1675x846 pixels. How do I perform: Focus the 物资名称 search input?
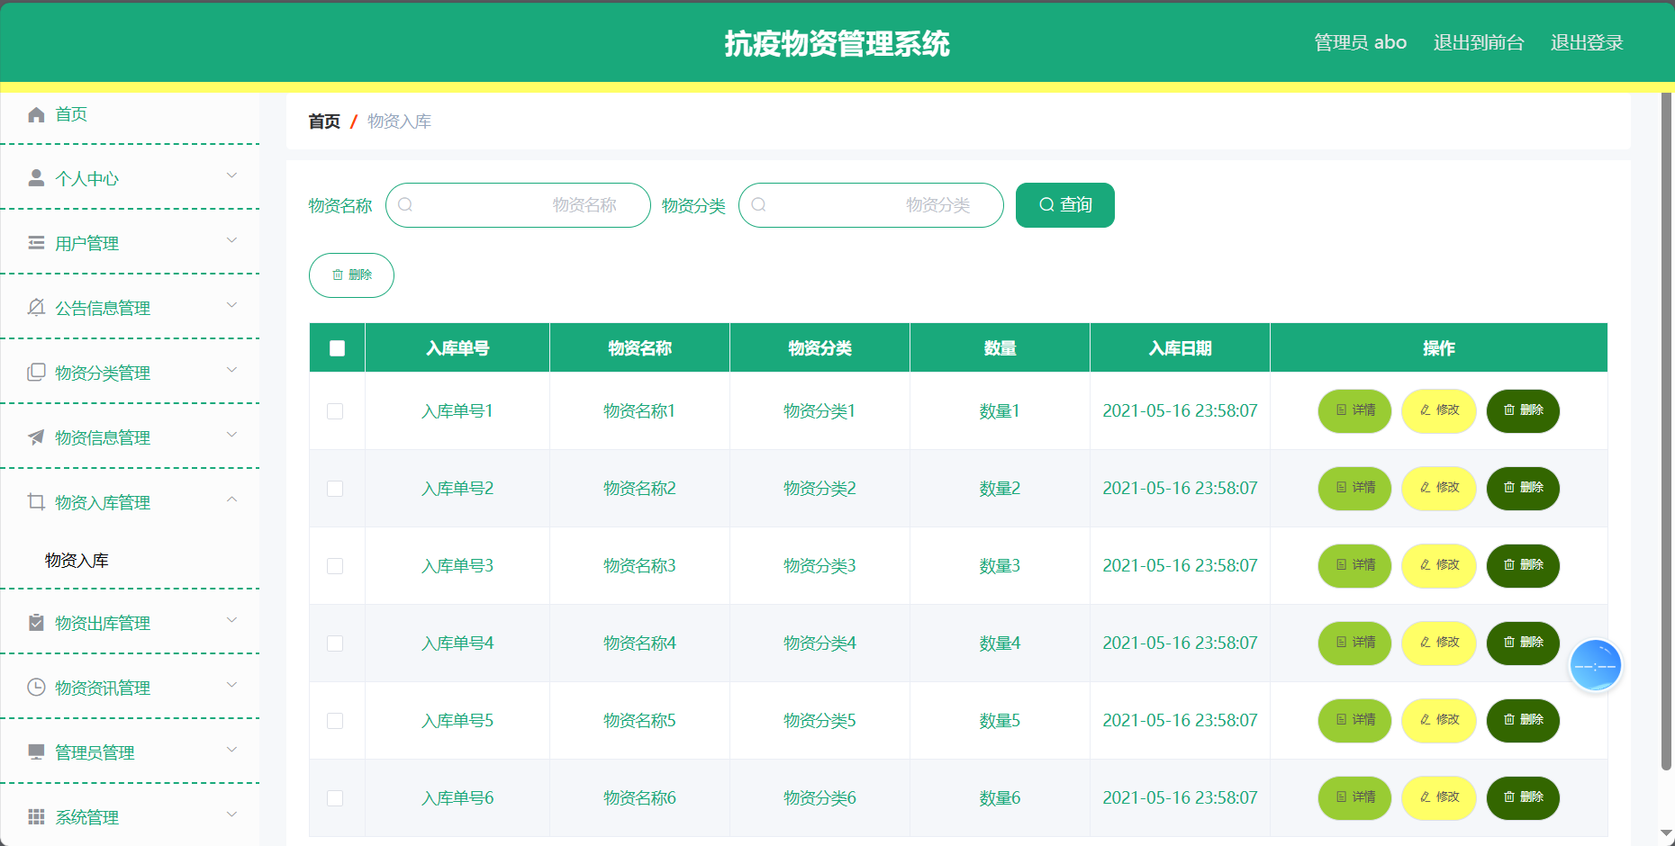518,205
